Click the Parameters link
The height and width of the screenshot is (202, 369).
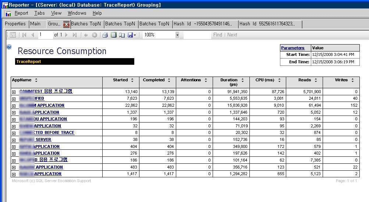292,48
